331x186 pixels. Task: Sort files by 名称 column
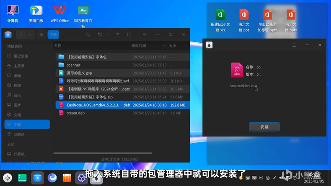(x=57, y=46)
